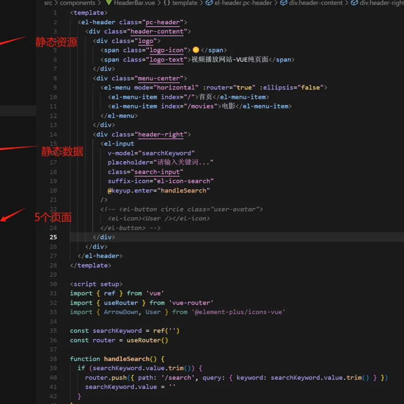The height and width of the screenshot is (404, 404).
Task: Click line number 25 in the gutter
Action: (x=53, y=237)
